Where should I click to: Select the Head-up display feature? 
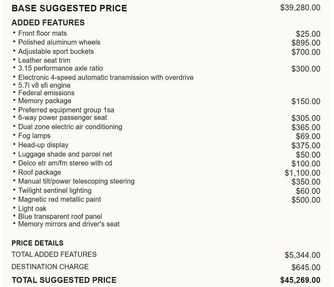(x=43, y=145)
